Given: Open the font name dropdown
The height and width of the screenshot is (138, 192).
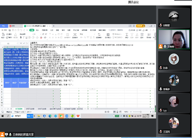Looking at the screenshot, I should tap(33, 34).
